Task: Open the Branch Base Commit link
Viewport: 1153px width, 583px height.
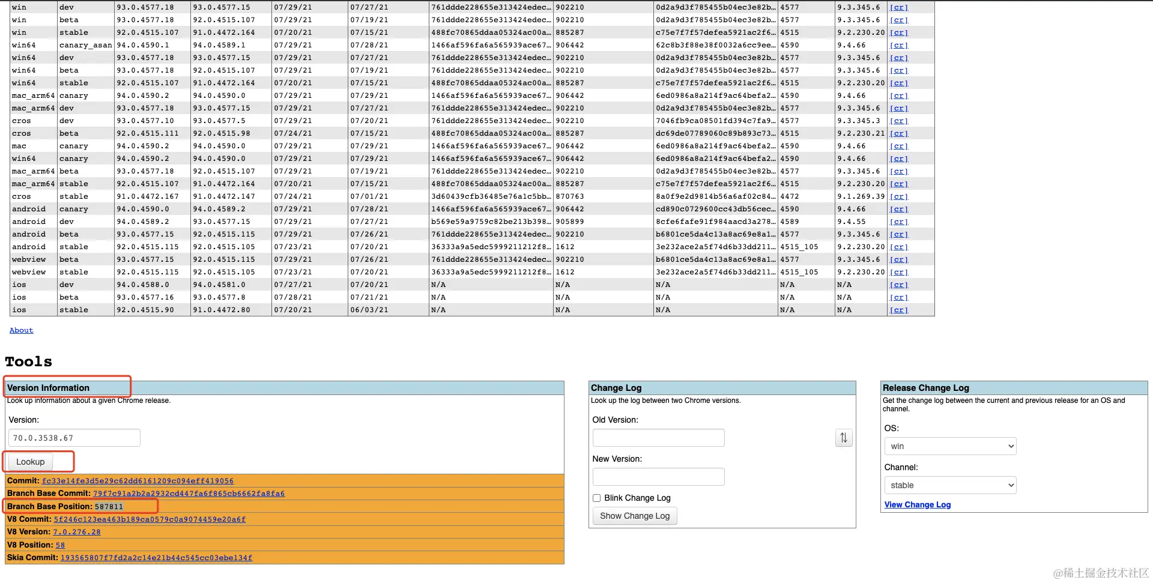Action: tap(189, 494)
